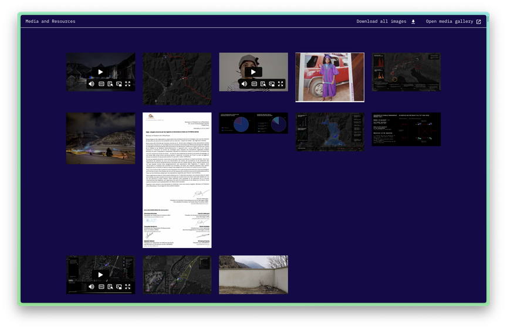
Task: Play the satellite map reconstruction video
Action: coord(100,274)
